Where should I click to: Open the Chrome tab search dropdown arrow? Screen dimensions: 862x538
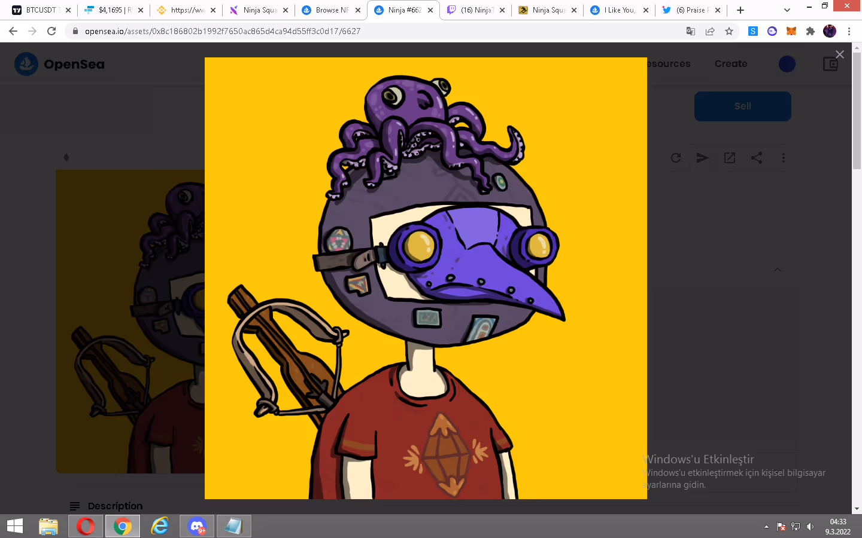[x=787, y=10]
